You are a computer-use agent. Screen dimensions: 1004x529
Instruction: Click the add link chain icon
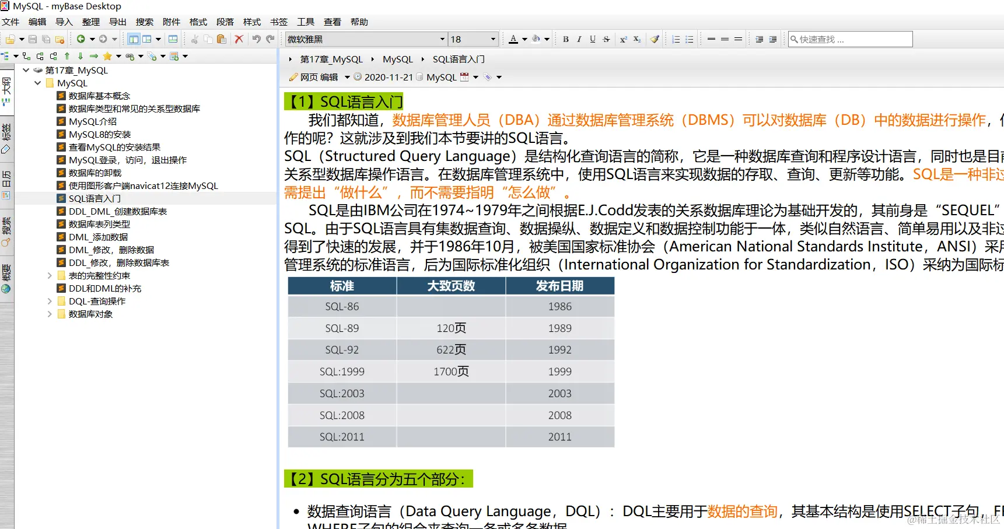(130, 56)
